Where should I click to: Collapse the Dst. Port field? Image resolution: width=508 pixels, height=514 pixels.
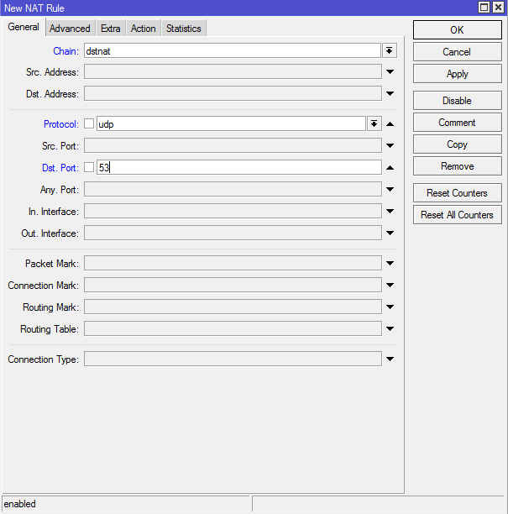(390, 167)
